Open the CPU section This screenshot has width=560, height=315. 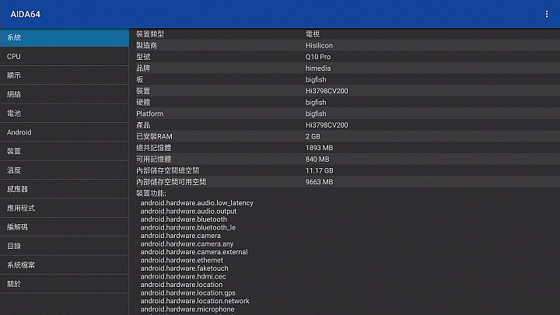point(65,57)
